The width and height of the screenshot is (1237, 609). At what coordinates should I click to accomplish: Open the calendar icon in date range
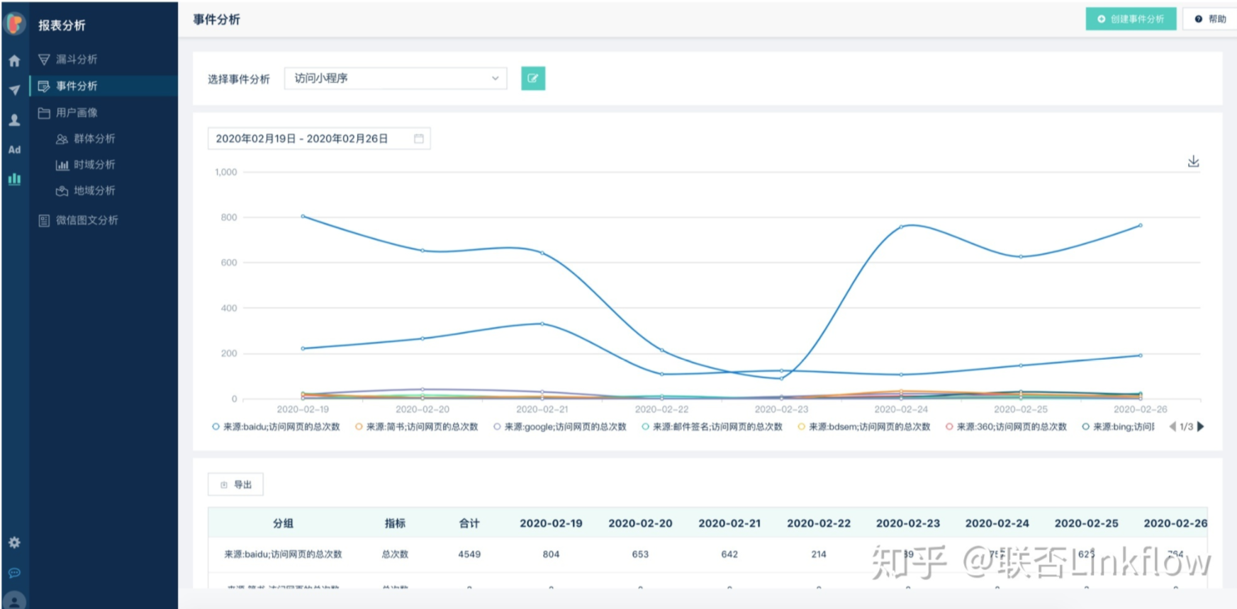419,139
